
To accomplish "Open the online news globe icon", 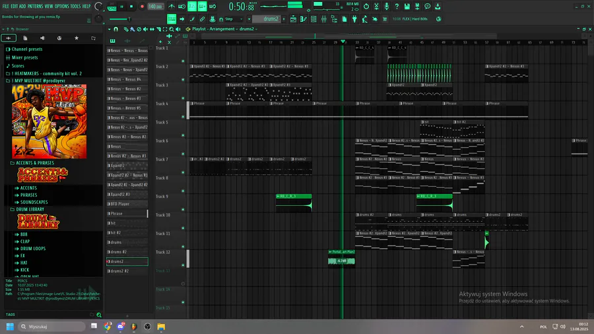I will 439,19.
